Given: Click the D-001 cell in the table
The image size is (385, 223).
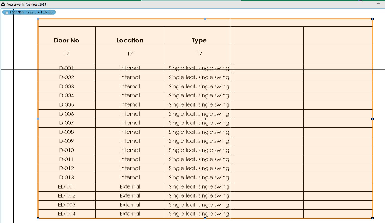Looking at the screenshot, I should 67,68.
